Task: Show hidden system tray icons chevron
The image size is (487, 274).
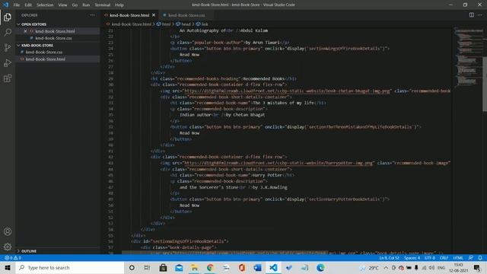Action: tap(386, 267)
